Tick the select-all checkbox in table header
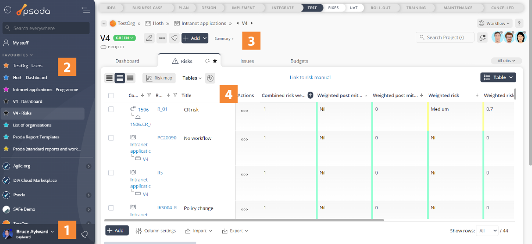This screenshot has height=244, width=532. [x=111, y=96]
